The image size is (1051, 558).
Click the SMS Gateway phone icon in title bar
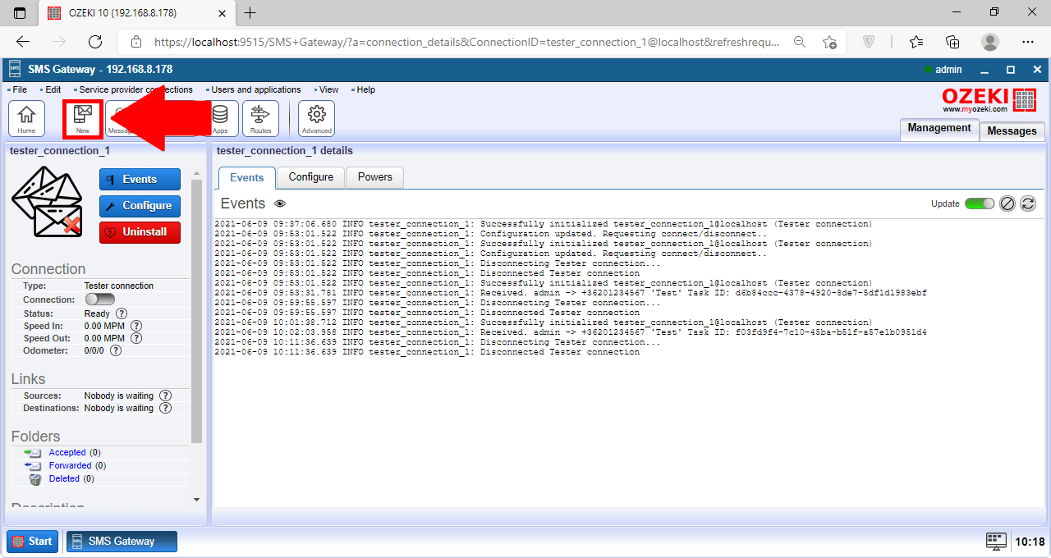(x=14, y=70)
